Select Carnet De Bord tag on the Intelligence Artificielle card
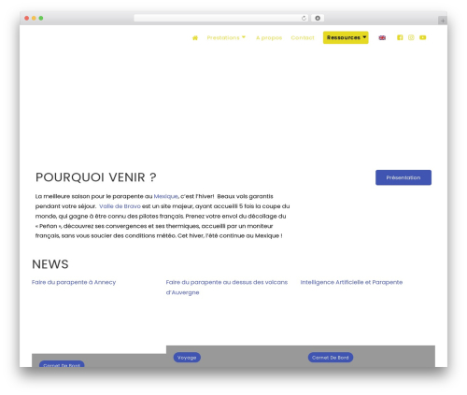Image resolution: width=467 pixels, height=395 pixels. pyautogui.click(x=331, y=358)
